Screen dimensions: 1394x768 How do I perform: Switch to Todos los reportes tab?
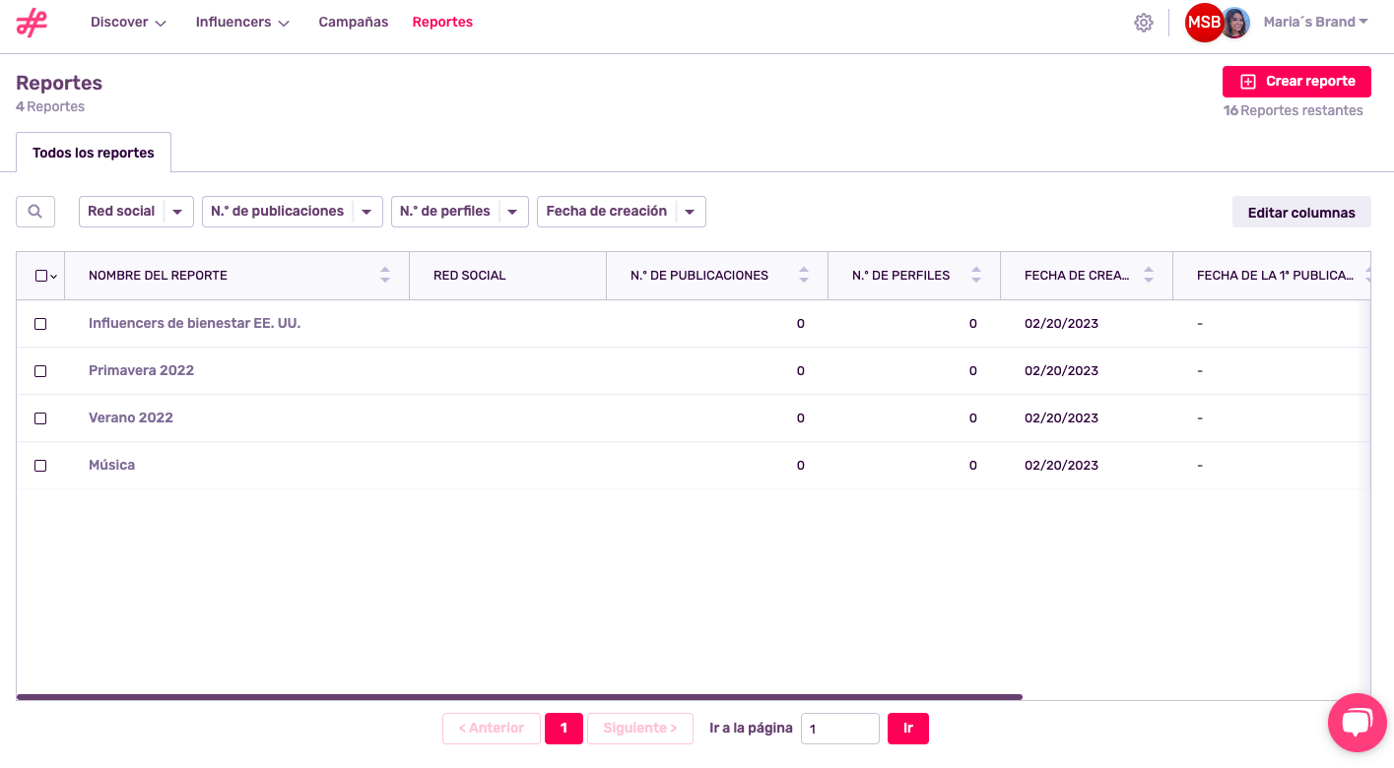(x=94, y=154)
